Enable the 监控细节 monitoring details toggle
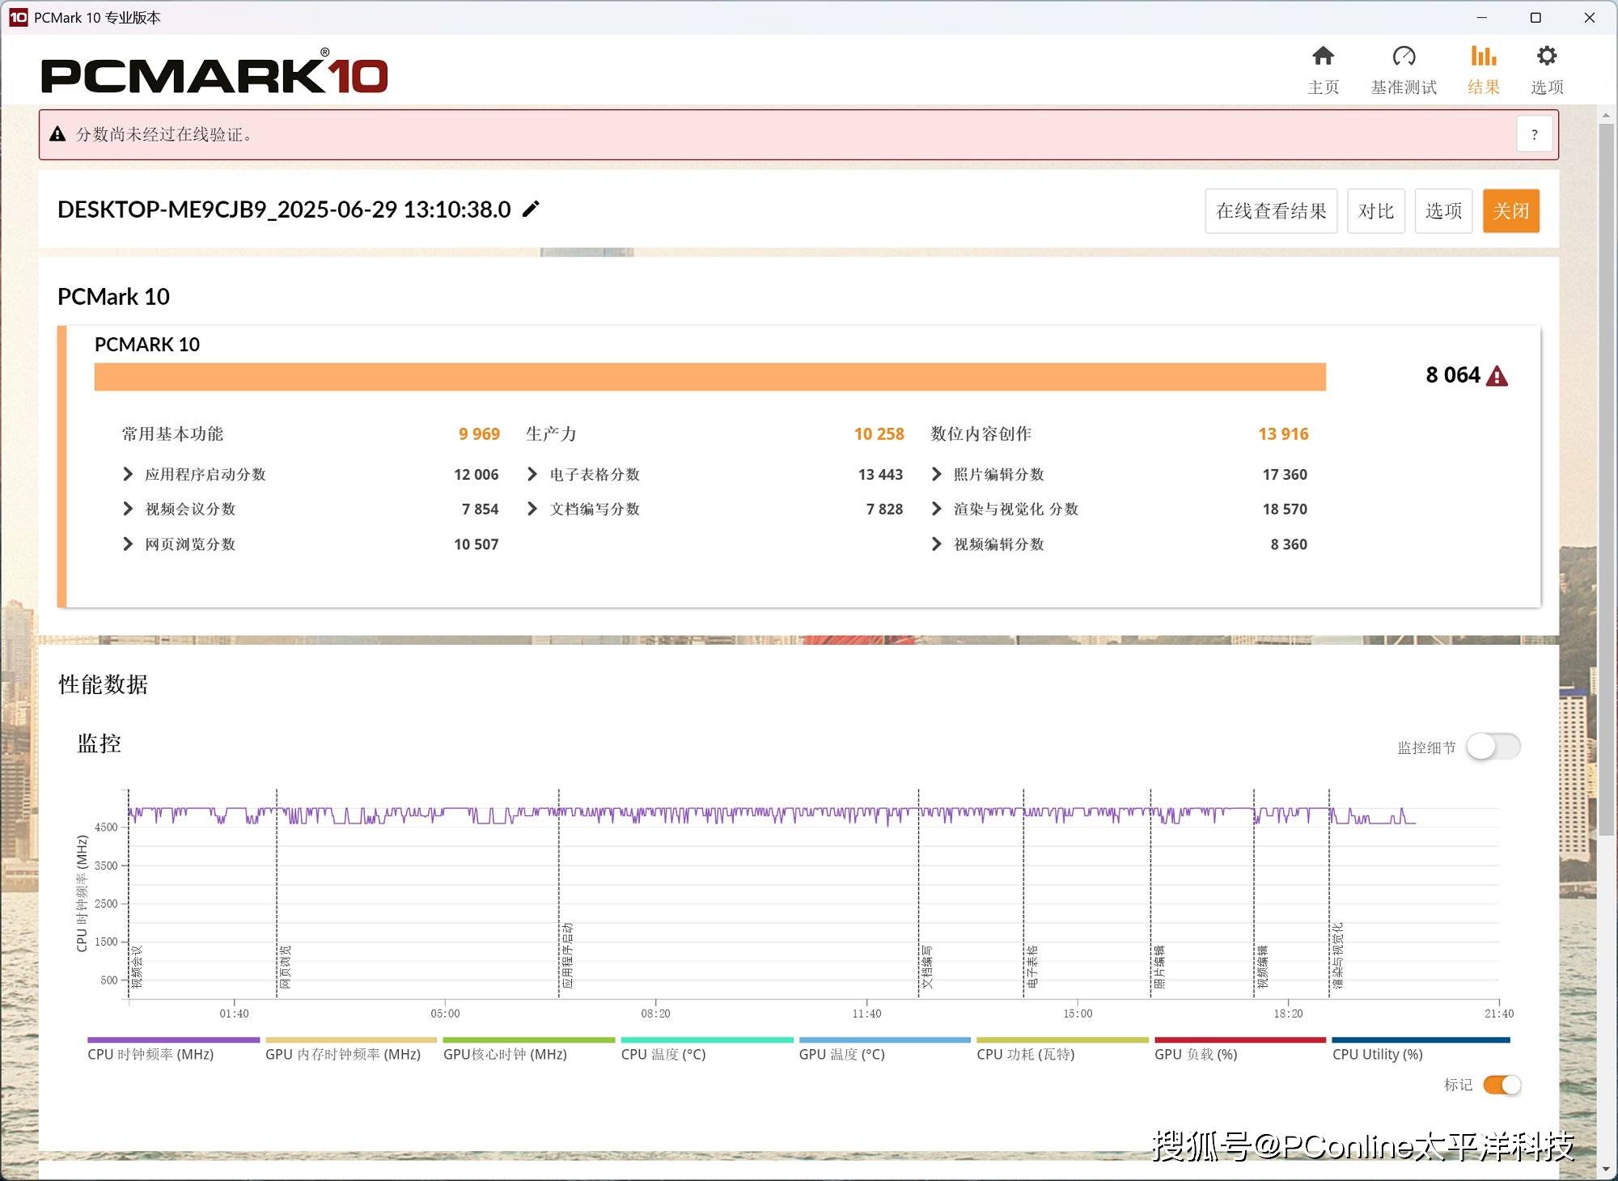Screen dimensions: 1618x1181 point(1493,747)
